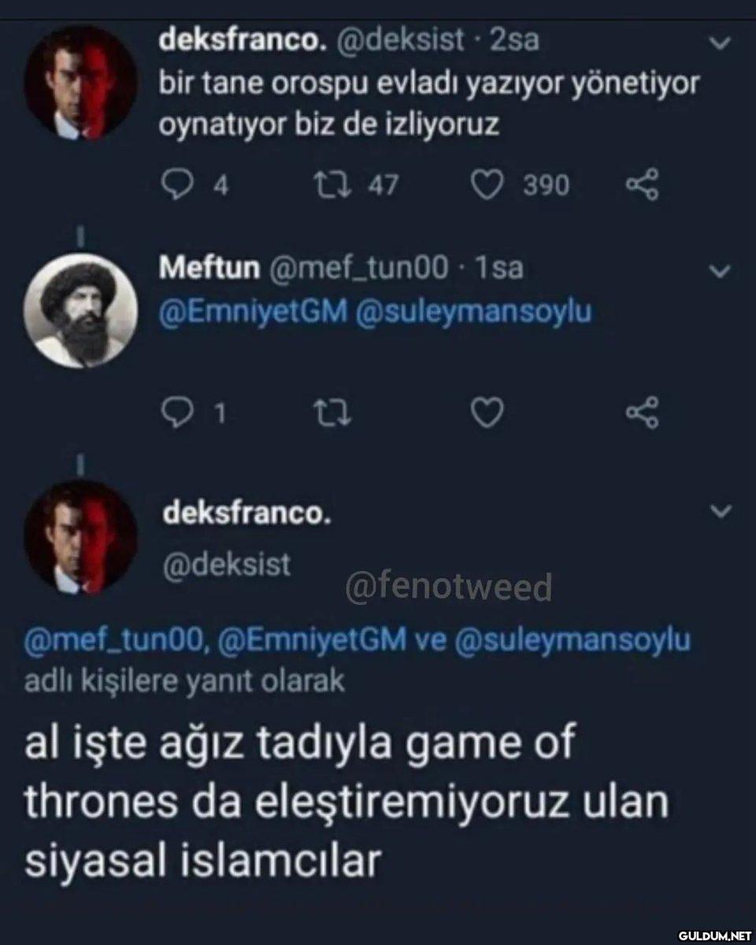The height and width of the screenshot is (945, 756).
Task: Open options chevron on first deksfranco tweet
Action: (718, 43)
